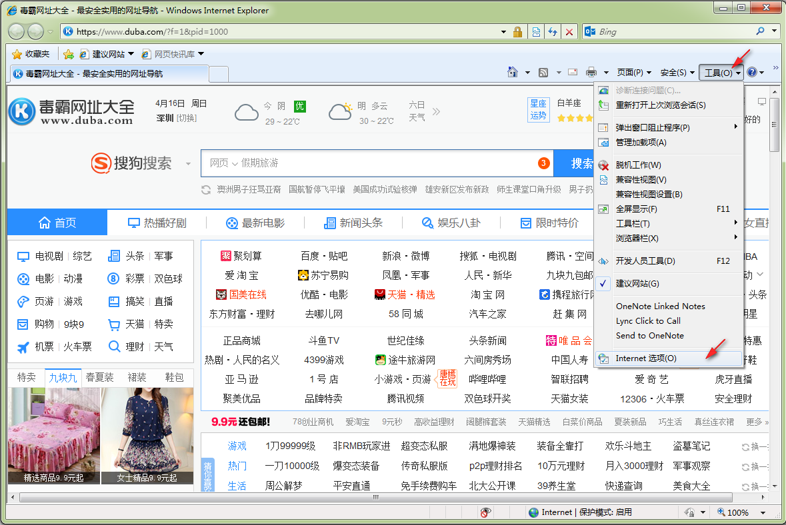Select Lync Click to Call menu entry
This screenshot has height=525, width=786.
click(668, 320)
